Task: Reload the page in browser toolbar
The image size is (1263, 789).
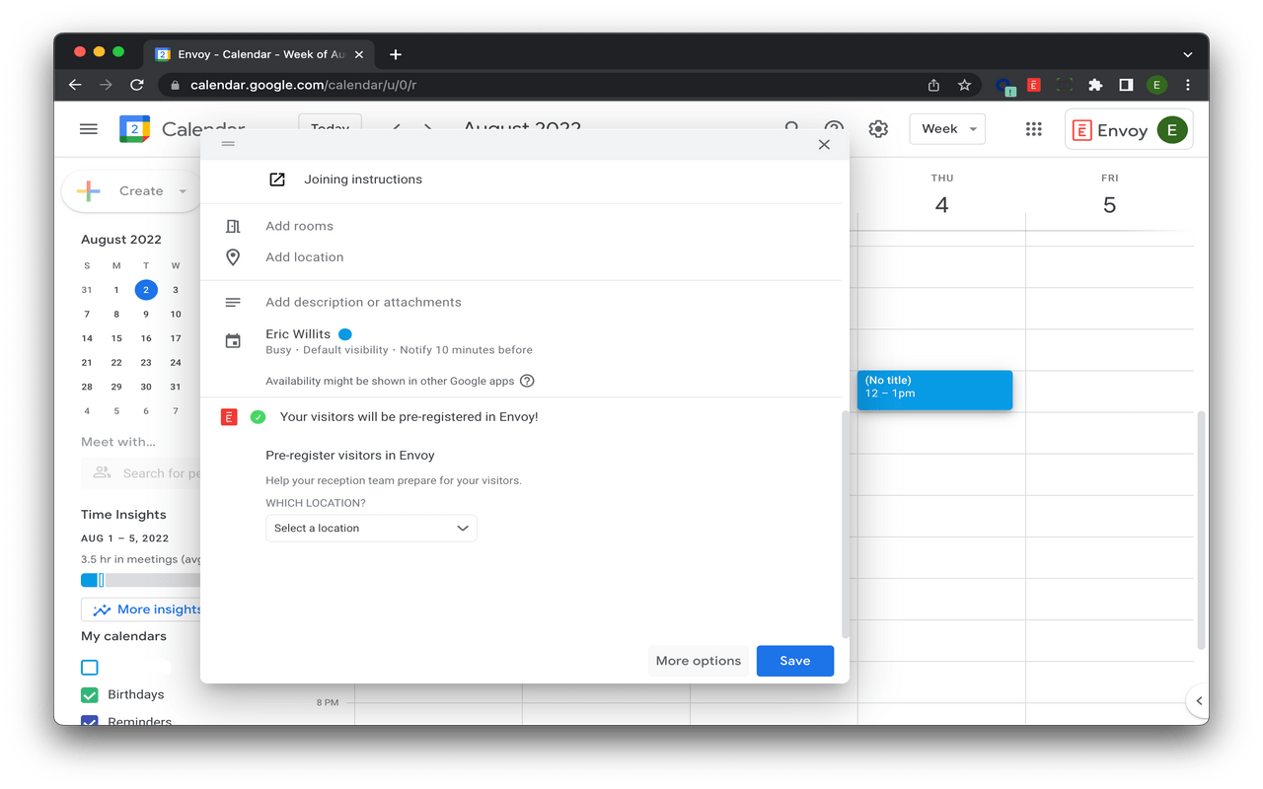Action: 137,85
